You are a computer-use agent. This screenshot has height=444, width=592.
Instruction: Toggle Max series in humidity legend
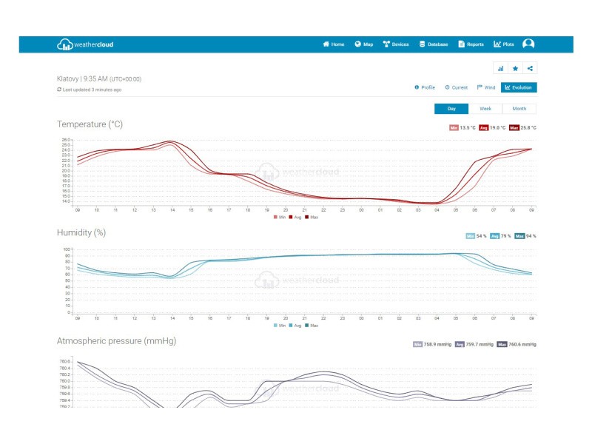[312, 326]
